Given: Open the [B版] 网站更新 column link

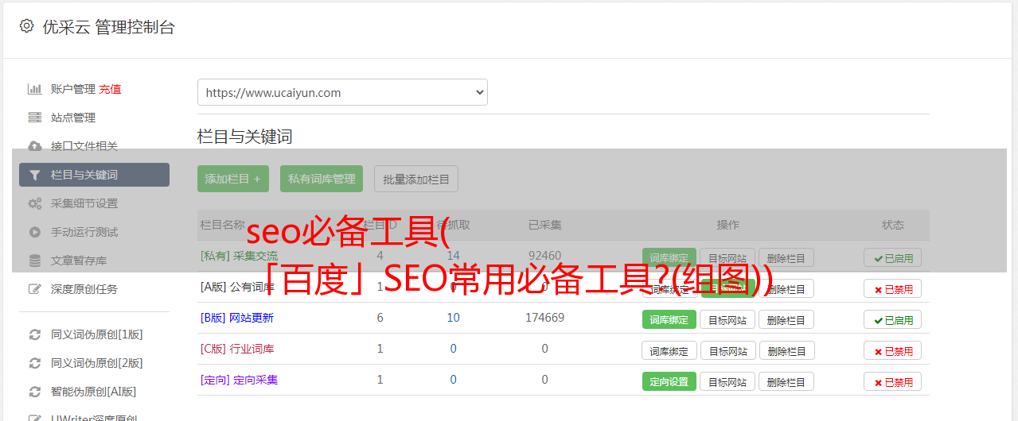Looking at the screenshot, I should 237,318.
